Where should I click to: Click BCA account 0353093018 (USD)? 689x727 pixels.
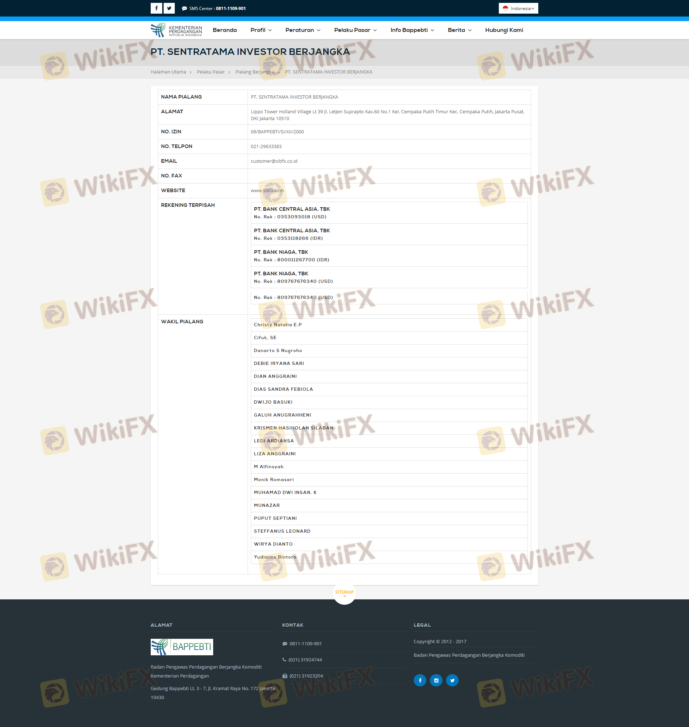pos(389,213)
